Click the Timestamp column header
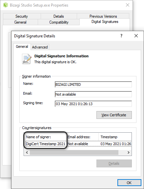The image size is (144, 189). point(115,137)
